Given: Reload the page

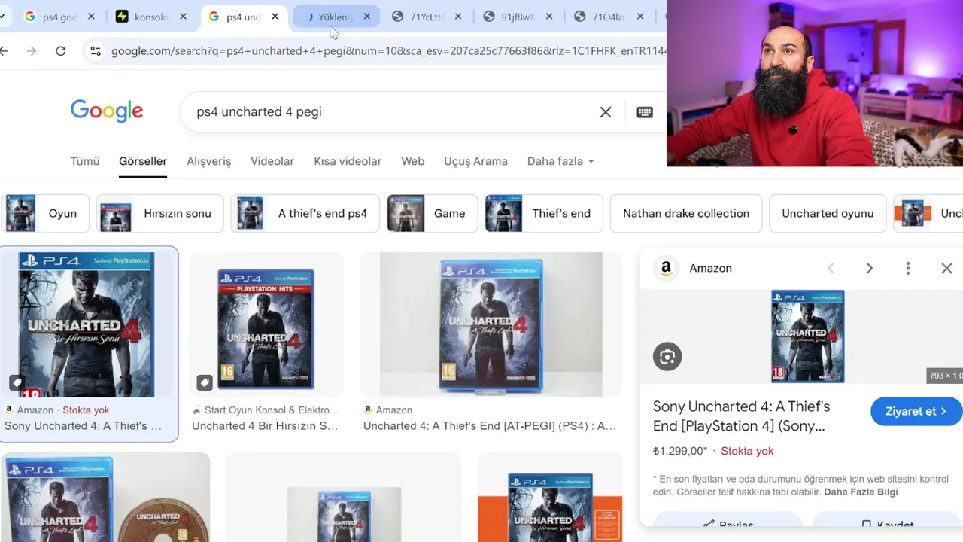Looking at the screenshot, I should [61, 51].
